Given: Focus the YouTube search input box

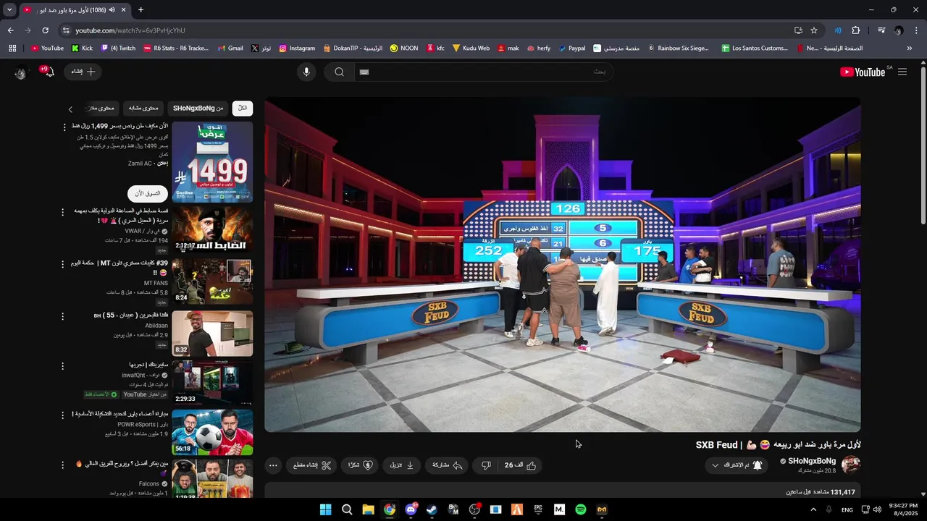Looking at the screenshot, I should pyautogui.click(x=483, y=72).
